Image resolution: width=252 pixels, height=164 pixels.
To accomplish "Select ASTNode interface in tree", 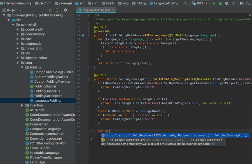I will coord(35,110).
